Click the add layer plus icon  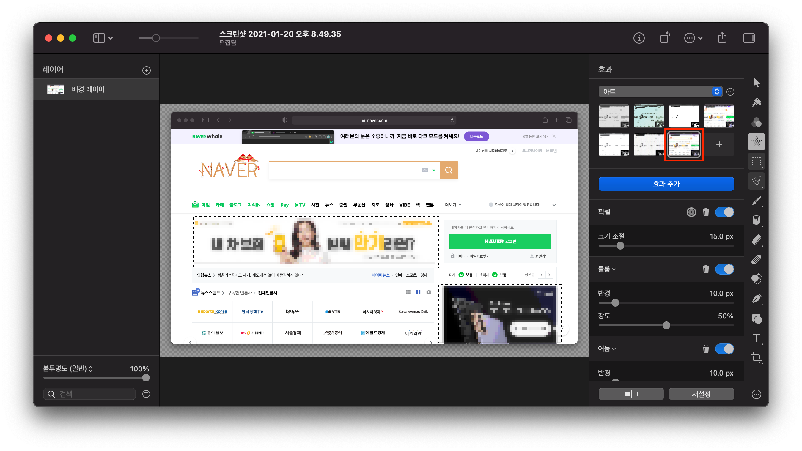pyautogui.click(x=146, y=70)
